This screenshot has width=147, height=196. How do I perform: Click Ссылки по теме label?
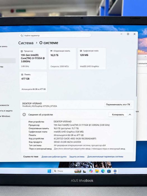[x=31, y=157]
